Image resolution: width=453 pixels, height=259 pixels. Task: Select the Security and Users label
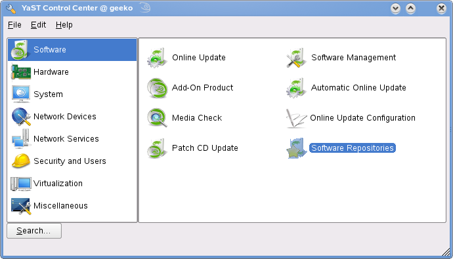tap(70, 161)
